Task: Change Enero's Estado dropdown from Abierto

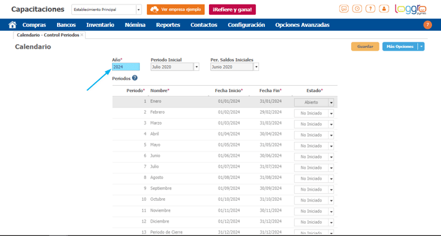Action: 314,102
